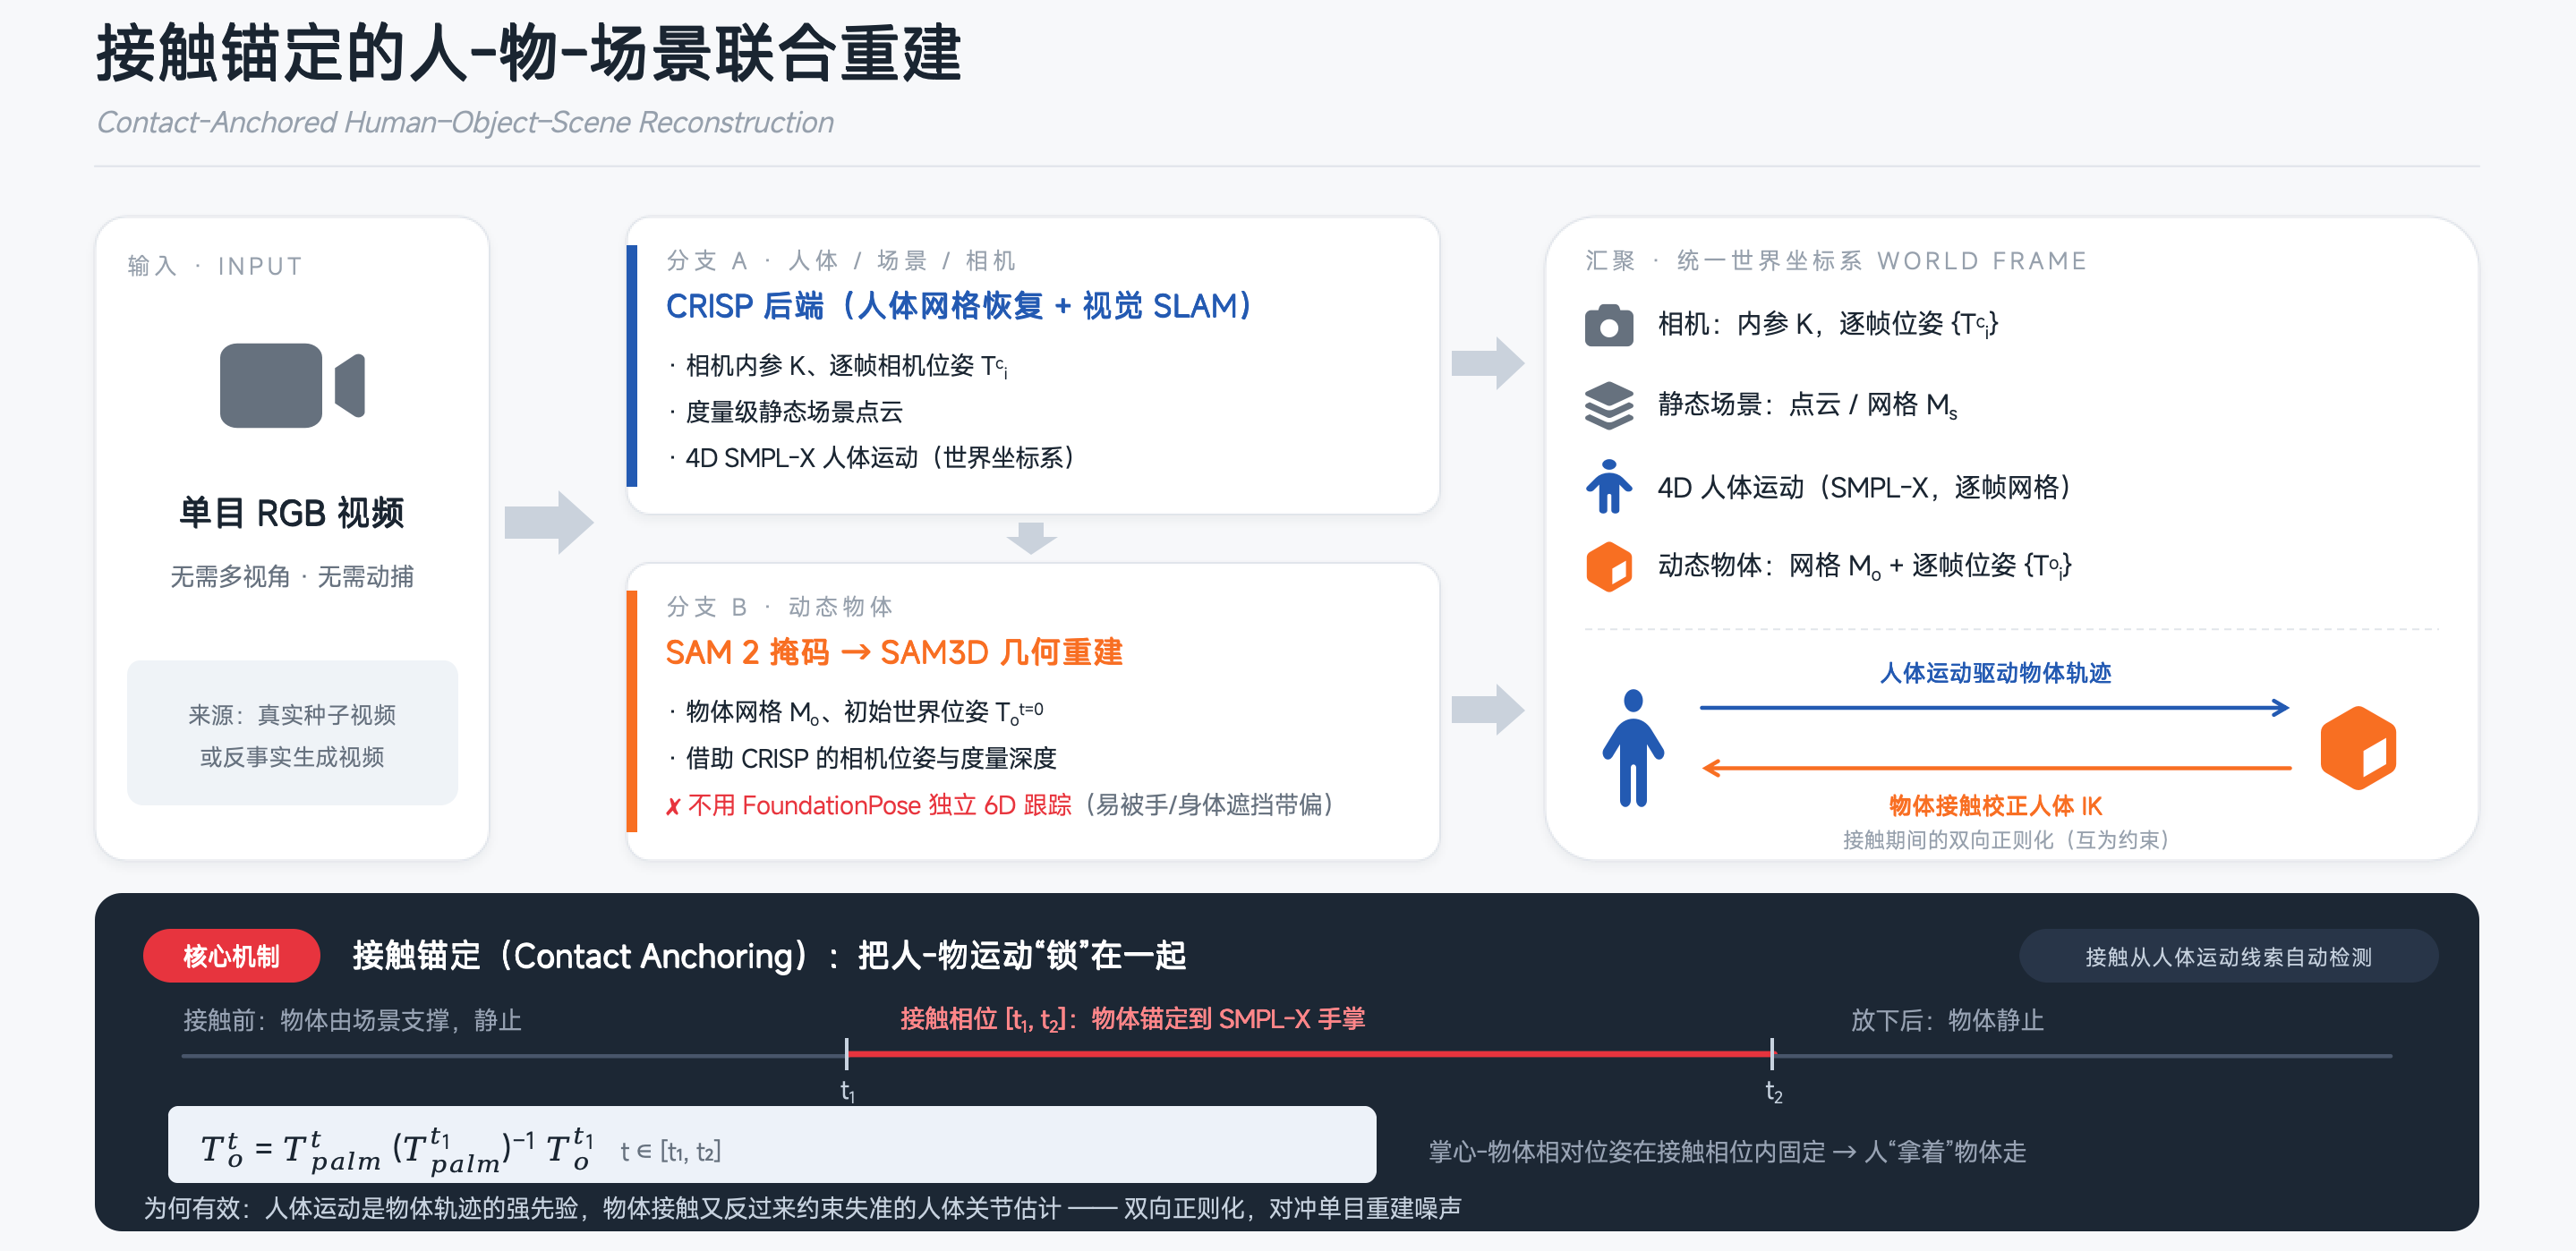2576x1251 pixels.
Task: Click the heading CRISP 后端 (人体网格恢复 + 视觉 SLAM)
Action: 958,306
